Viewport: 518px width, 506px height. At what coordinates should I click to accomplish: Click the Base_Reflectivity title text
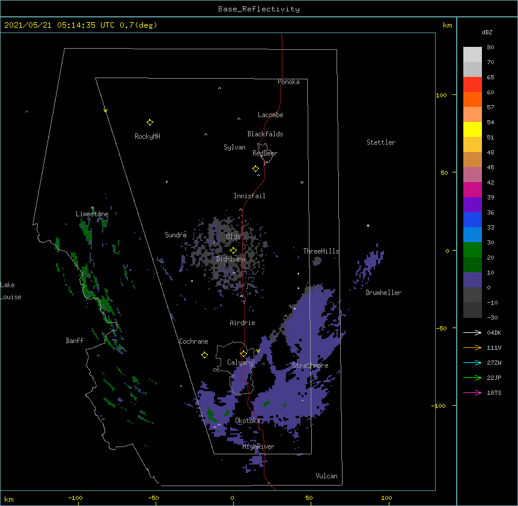point(259,9)
